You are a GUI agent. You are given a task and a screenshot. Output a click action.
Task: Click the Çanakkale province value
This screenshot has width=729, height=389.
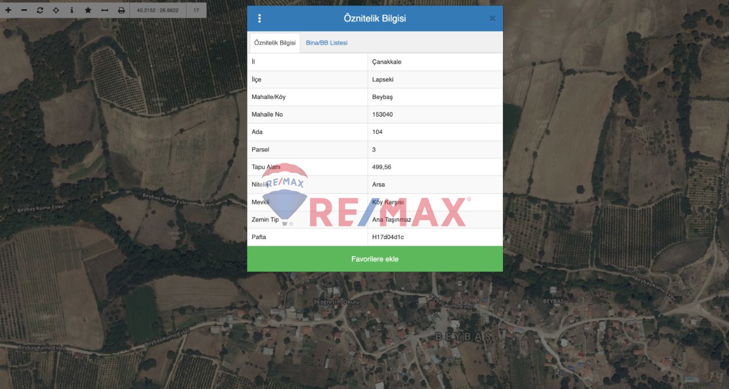point(386,62)
